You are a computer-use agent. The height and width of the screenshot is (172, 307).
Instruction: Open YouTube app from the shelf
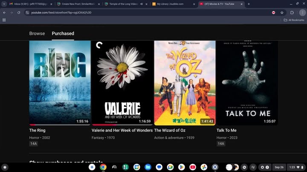coord(193,167)
